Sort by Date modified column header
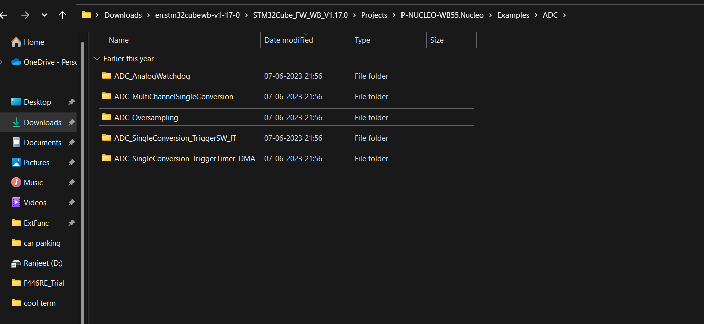The image size is (704, 324). coord(288,40)
